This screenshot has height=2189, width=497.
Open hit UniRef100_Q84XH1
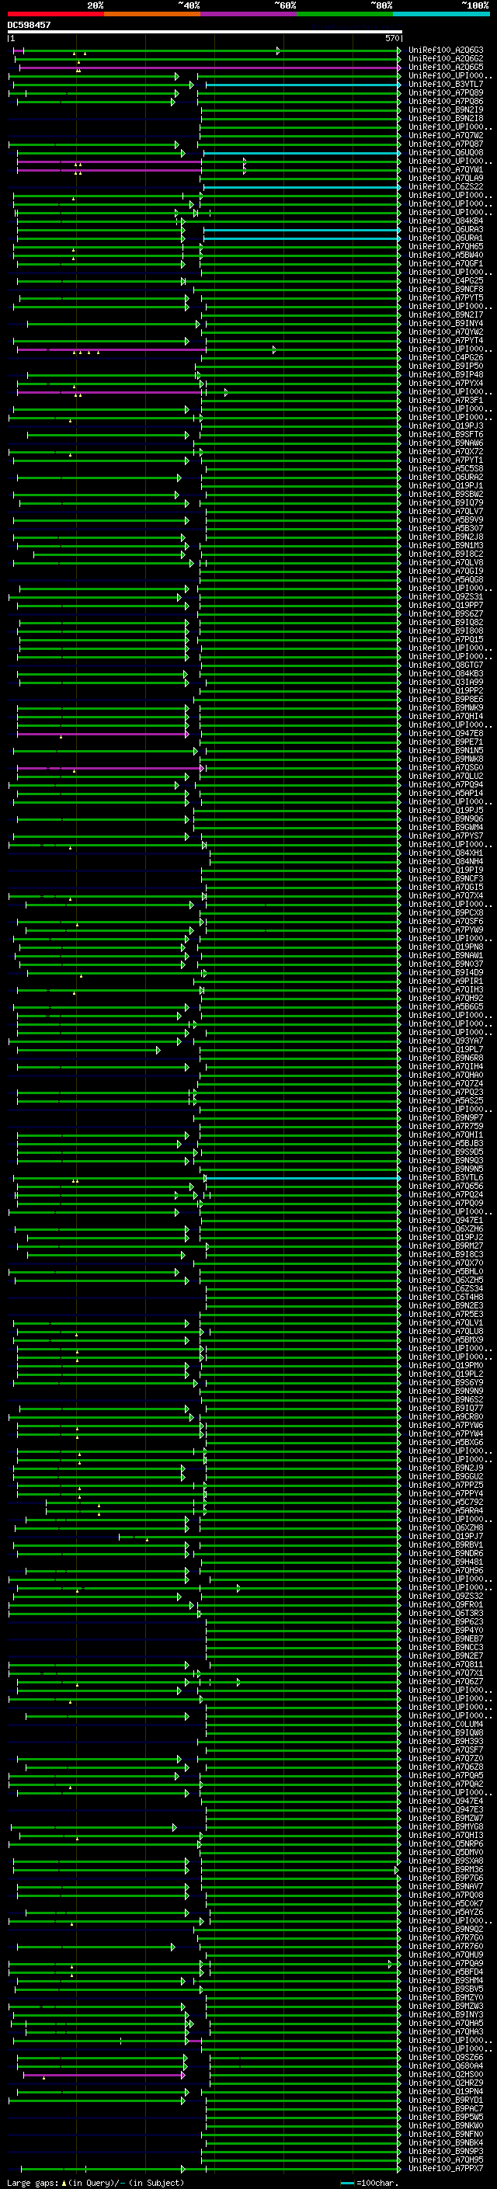pos(446,853)
